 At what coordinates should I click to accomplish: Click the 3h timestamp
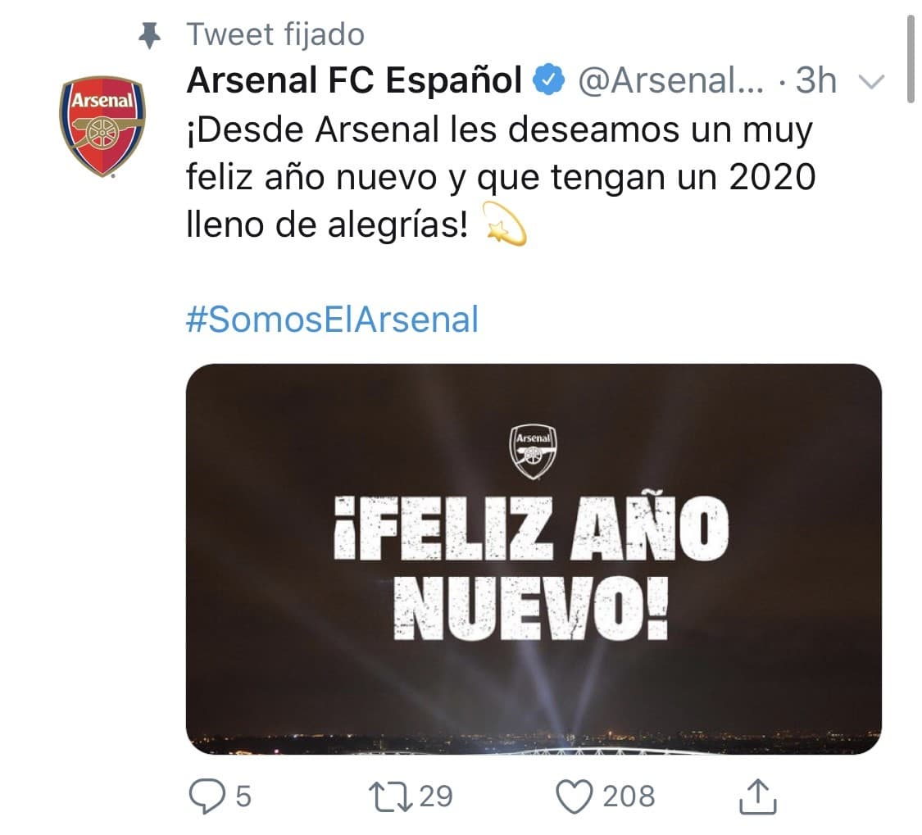[x=816, y=79]
